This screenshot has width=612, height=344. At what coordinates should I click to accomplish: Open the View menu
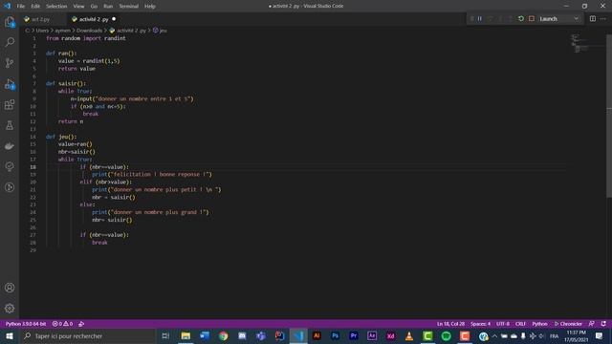78,7
